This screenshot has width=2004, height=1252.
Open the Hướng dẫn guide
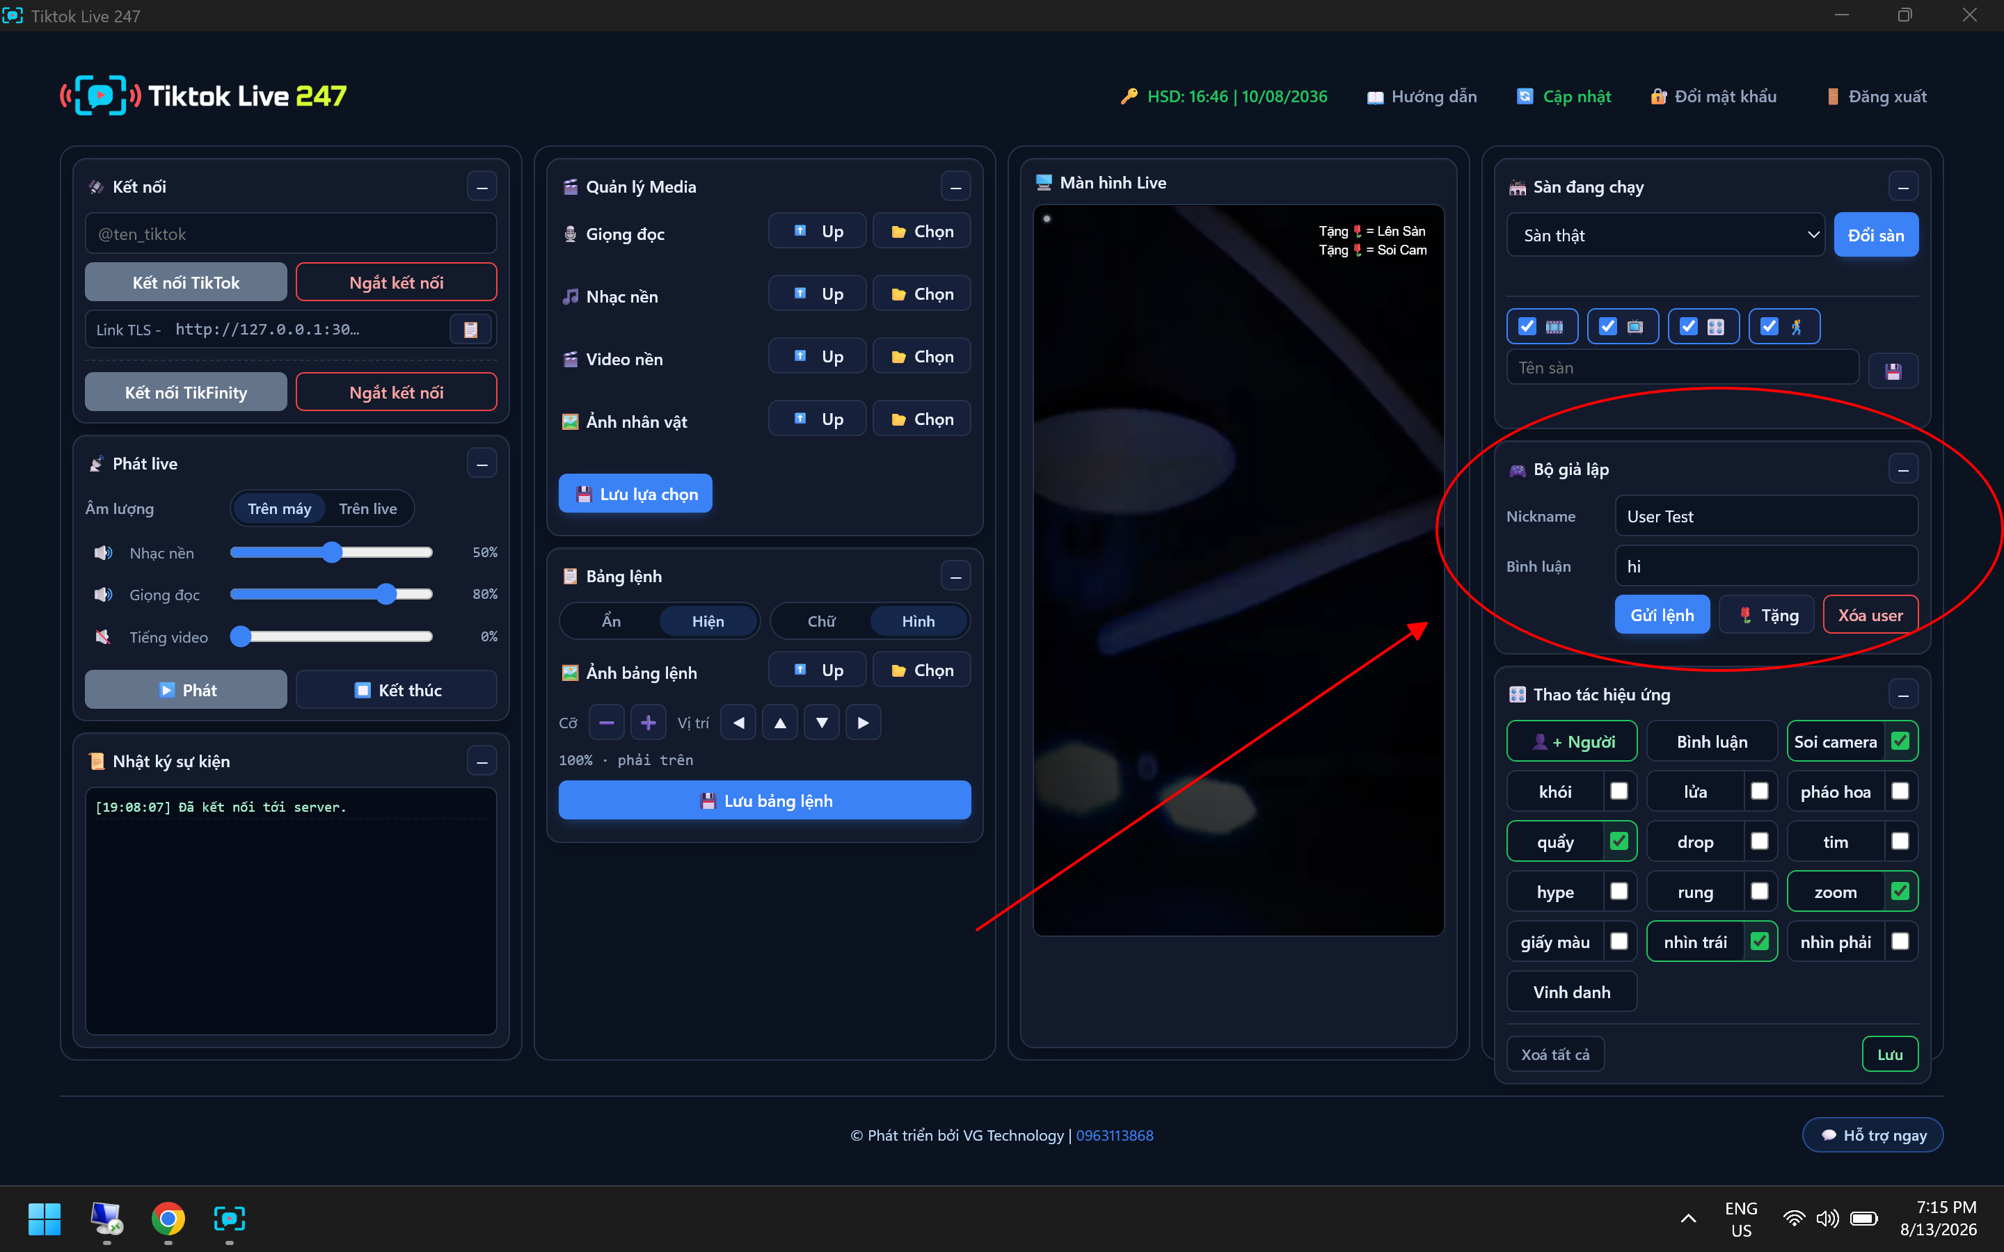click(1422, 97)
